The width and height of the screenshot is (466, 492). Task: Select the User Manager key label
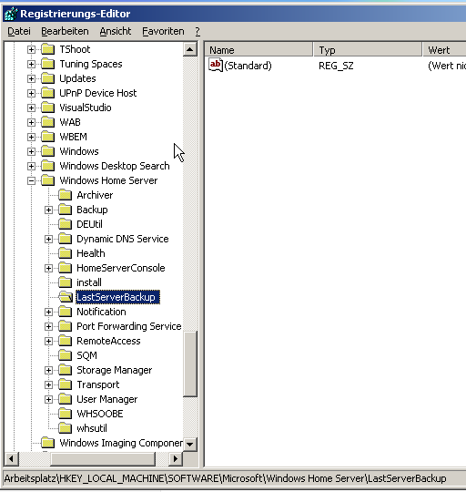tap(107, 399)
